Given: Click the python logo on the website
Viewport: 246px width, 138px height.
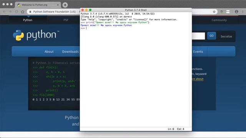Looking at the screenshot, I should [x=36, y=35].
